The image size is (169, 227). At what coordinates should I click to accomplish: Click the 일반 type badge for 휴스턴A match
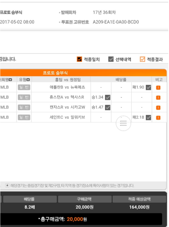point(24,97)
